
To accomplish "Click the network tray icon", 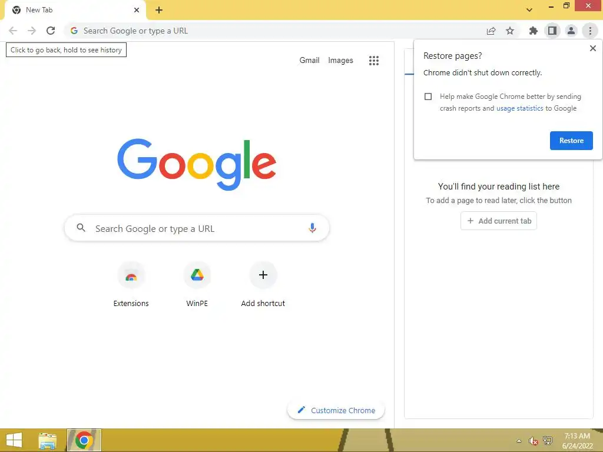I will (x=548, y=441).
